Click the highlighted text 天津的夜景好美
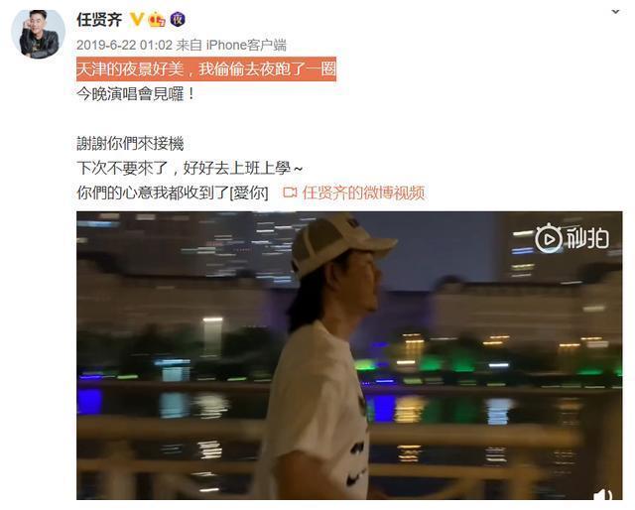 click(130, 68)
